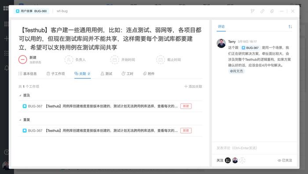Click the second follower avatar beside 关注
Screen dimensions: 308x174
tap(235, 160)
